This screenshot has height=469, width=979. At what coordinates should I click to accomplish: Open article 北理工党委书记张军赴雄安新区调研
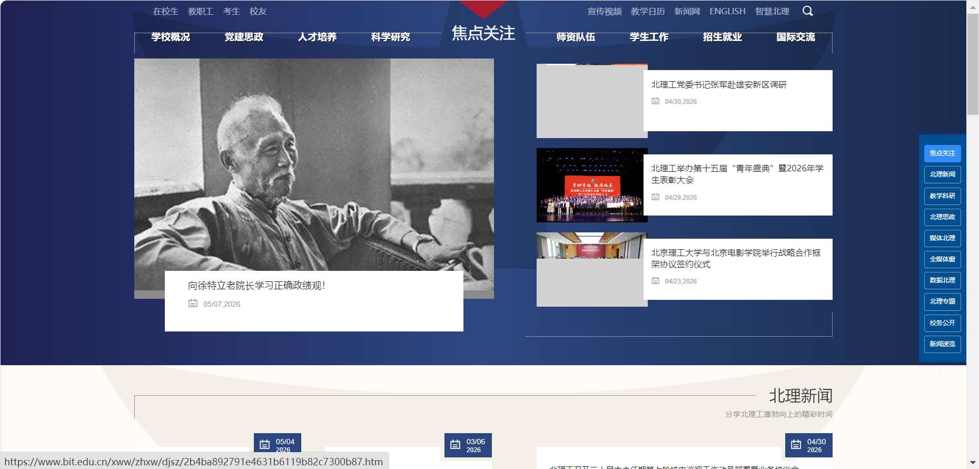point(719,84)
